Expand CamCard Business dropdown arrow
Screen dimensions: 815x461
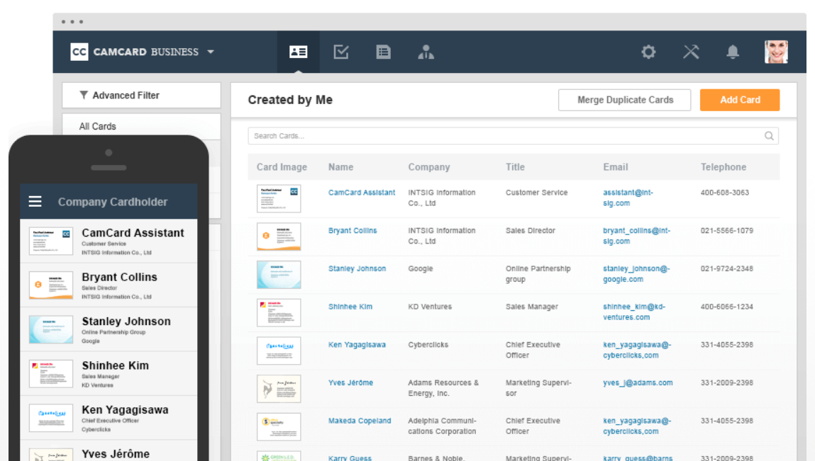pyautogui.click(x=211, y=52)
